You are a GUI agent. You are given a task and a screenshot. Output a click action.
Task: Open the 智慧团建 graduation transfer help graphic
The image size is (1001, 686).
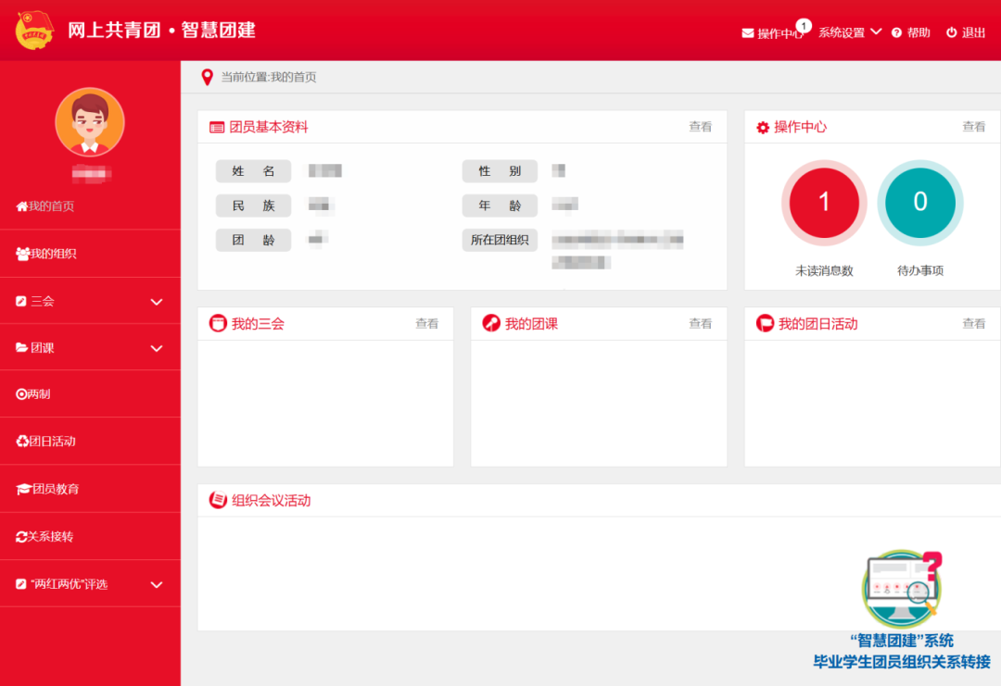pos(901,591)
